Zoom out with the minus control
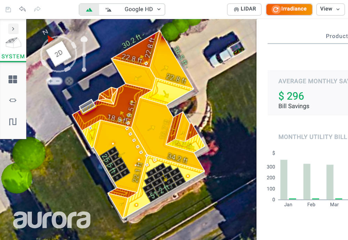Viewport: 348px width, 240px height. (x=58, y=81)
